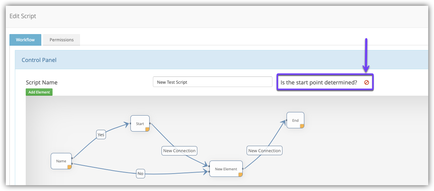The image size is (434, 191).
Task: Select the End node in the workflow
Action: tap(295, 120)
